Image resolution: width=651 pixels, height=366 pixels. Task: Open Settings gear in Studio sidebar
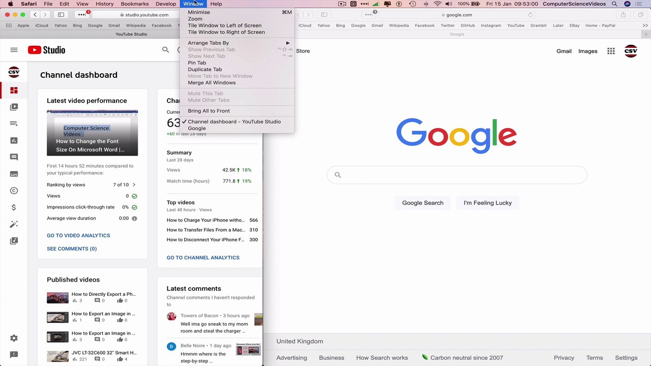(14, 338)
